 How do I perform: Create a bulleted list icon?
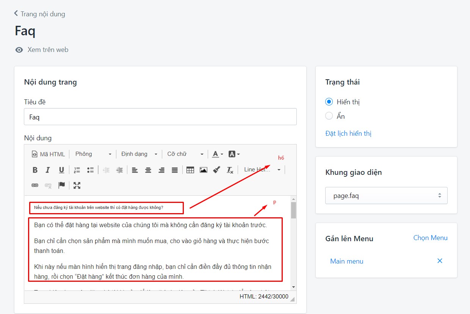coord(90,170)
